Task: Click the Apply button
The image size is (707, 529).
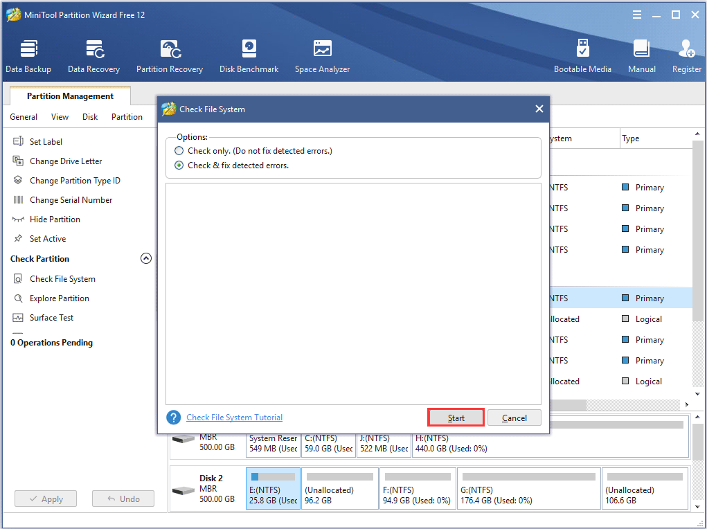Action: 46,499
